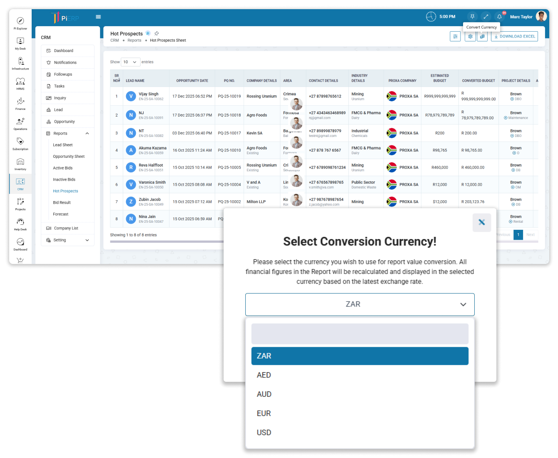Open the HRMS module icon
The image size is (558, 458).
click(x=20, y=82)
